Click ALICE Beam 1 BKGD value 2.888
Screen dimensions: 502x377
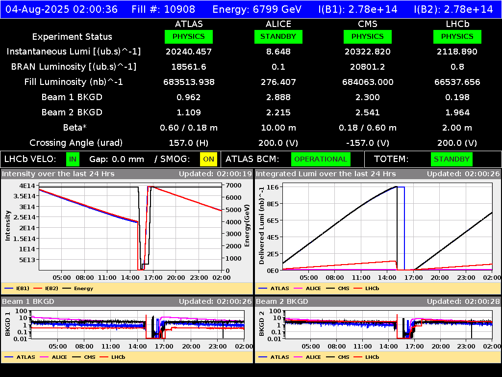tap(278, 97)
